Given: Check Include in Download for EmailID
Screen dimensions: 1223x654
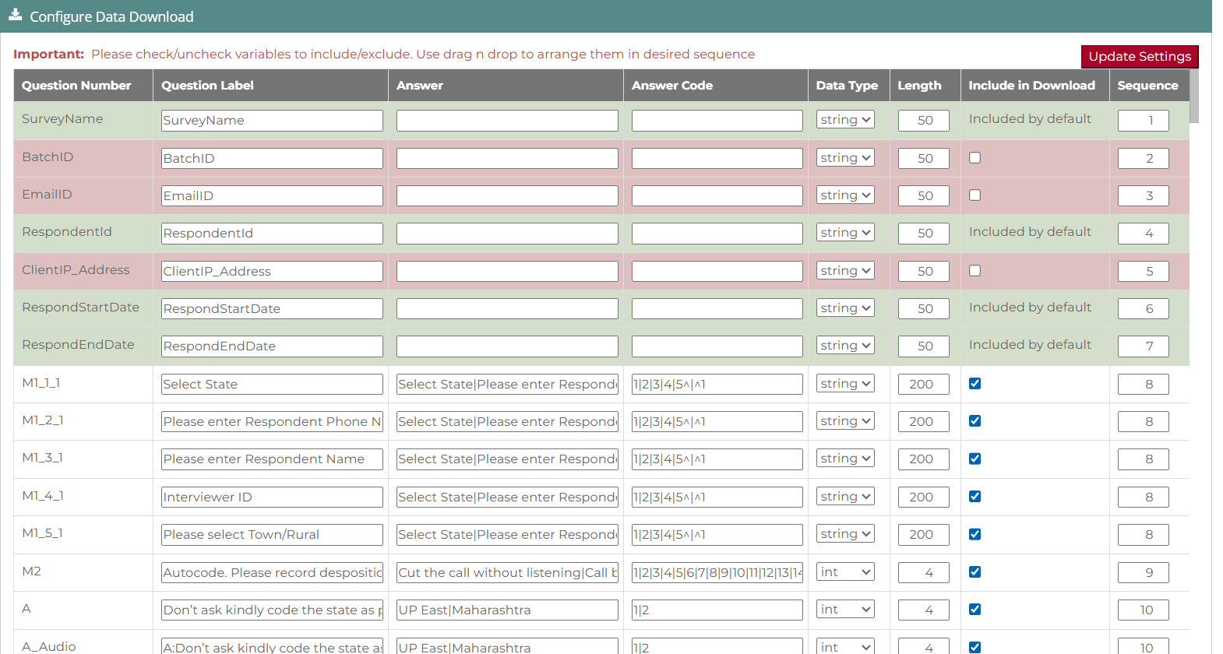Looking at the screenshot, I should pos(975,195).
